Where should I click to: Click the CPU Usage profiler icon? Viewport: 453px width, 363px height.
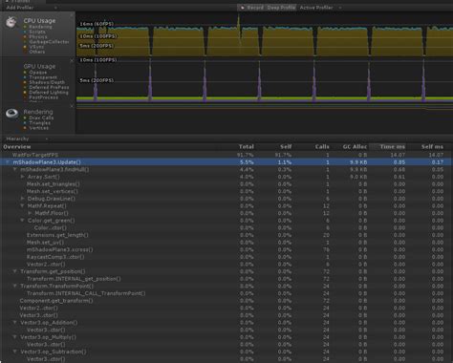click(11, 22)
